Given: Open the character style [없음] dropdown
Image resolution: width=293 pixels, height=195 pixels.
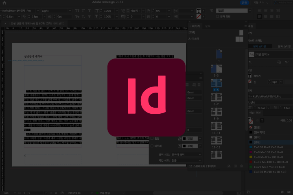Looking at the screenshot, I should click(249, 11).
